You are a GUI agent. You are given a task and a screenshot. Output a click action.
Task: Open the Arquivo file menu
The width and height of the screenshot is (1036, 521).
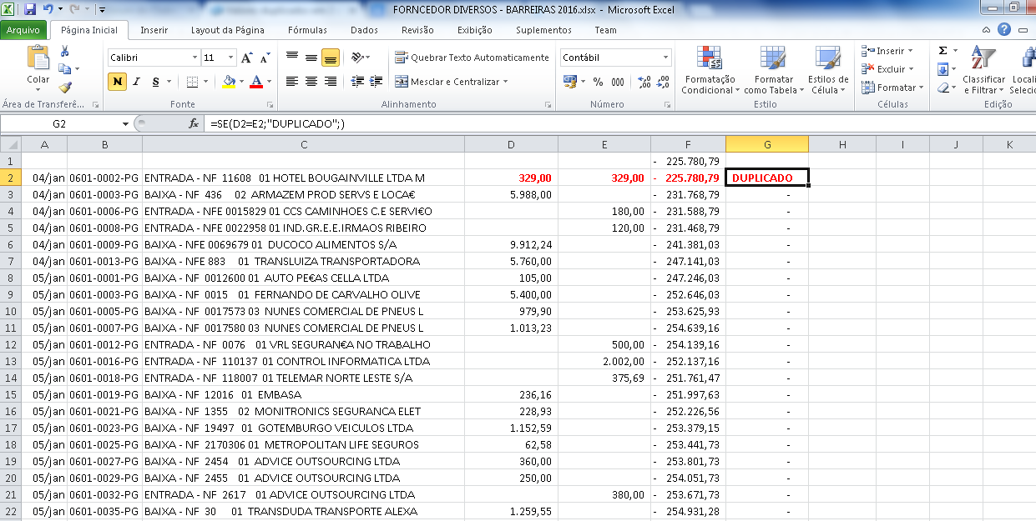pyautogui.click(x=23, y=30)
